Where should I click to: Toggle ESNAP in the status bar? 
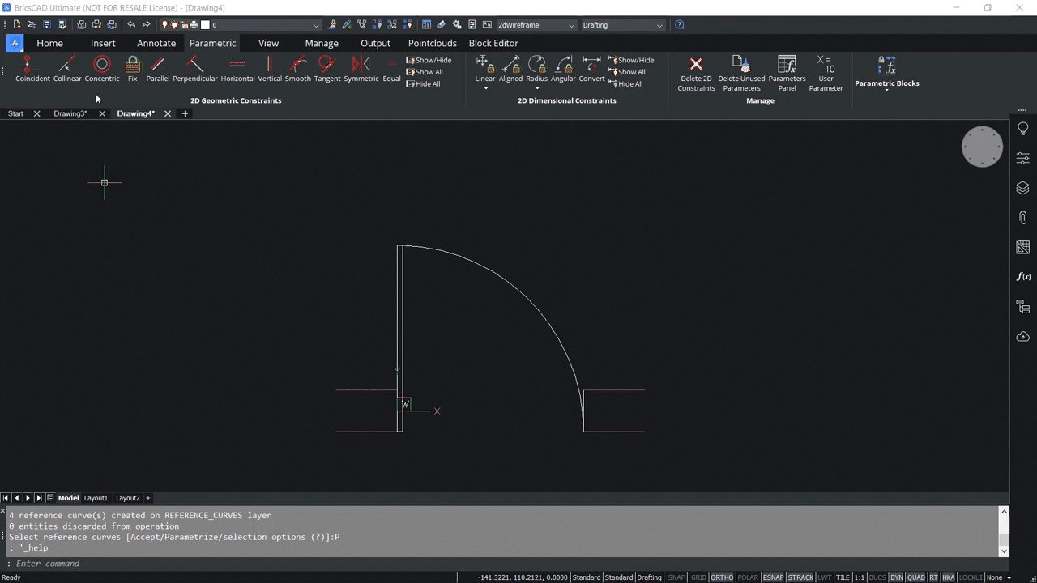point(774,577)
